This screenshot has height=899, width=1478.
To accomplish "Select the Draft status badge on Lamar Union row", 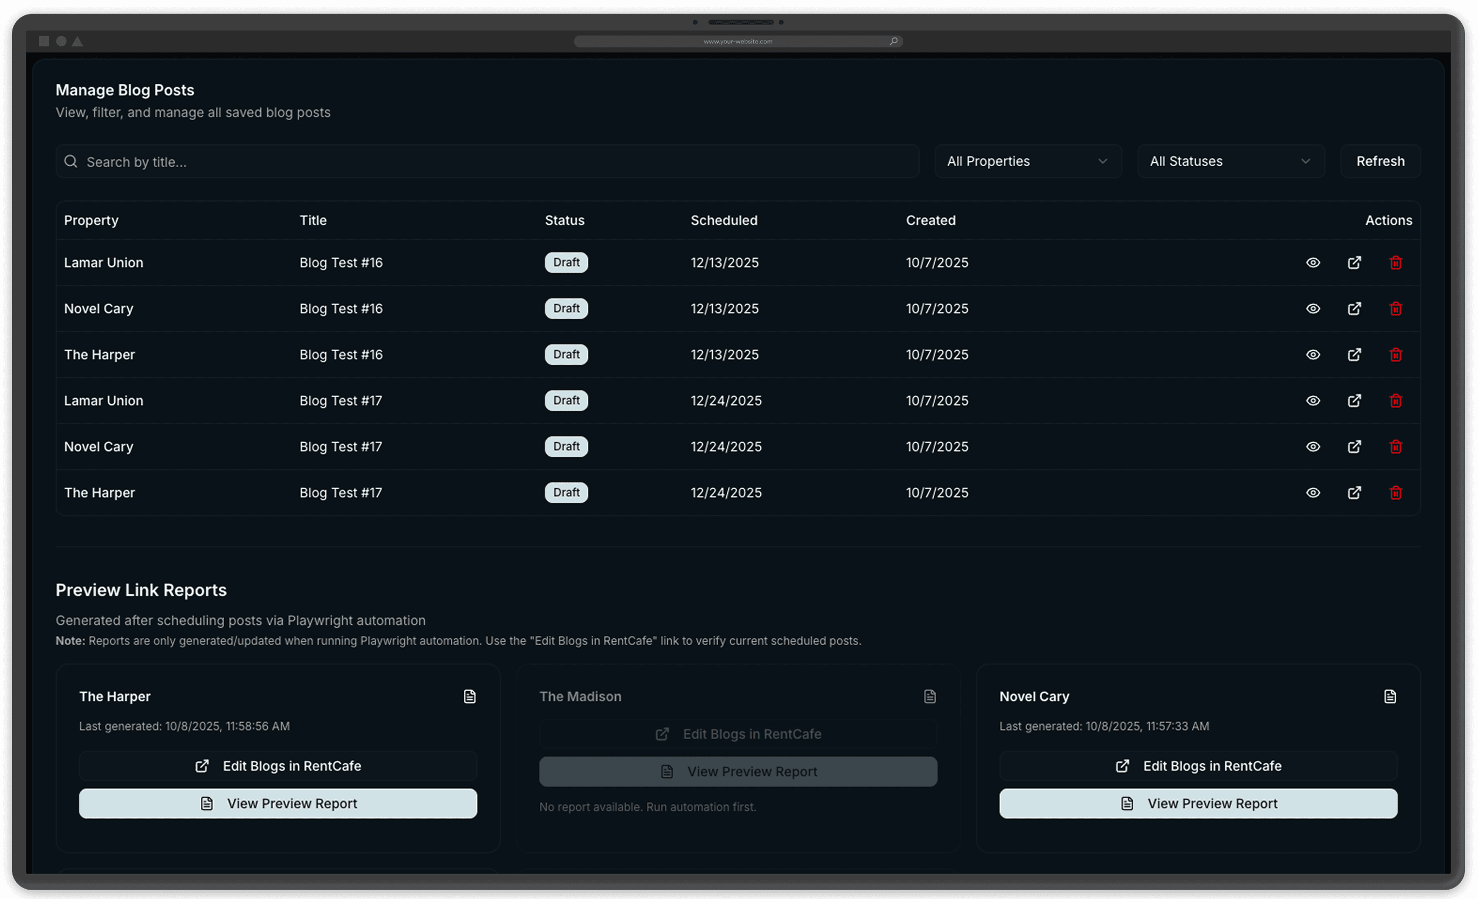I will point(566,262).
